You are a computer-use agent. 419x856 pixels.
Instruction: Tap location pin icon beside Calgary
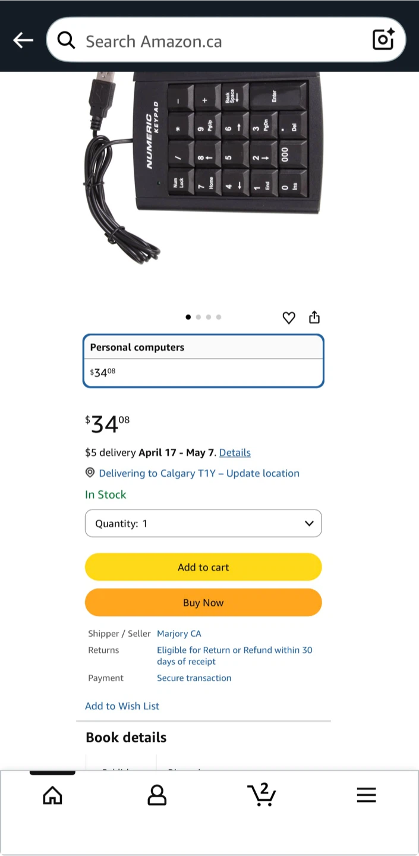point(90,473)
